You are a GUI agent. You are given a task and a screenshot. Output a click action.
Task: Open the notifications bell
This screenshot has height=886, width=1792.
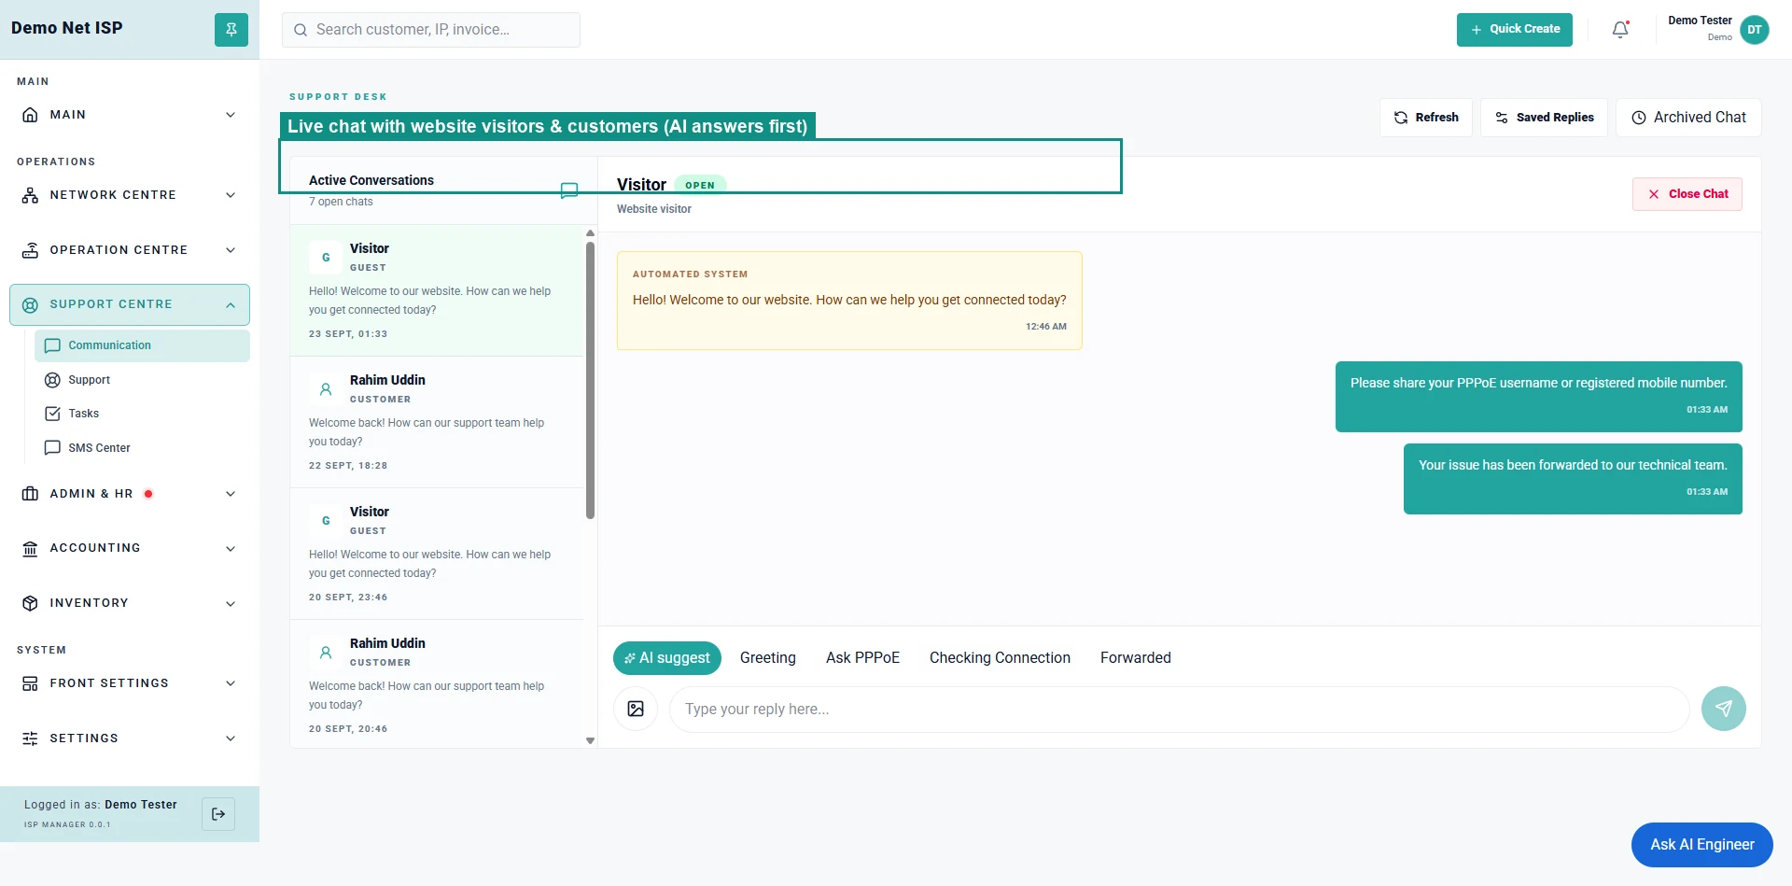pyautogui.click(x=1620, y=30)
